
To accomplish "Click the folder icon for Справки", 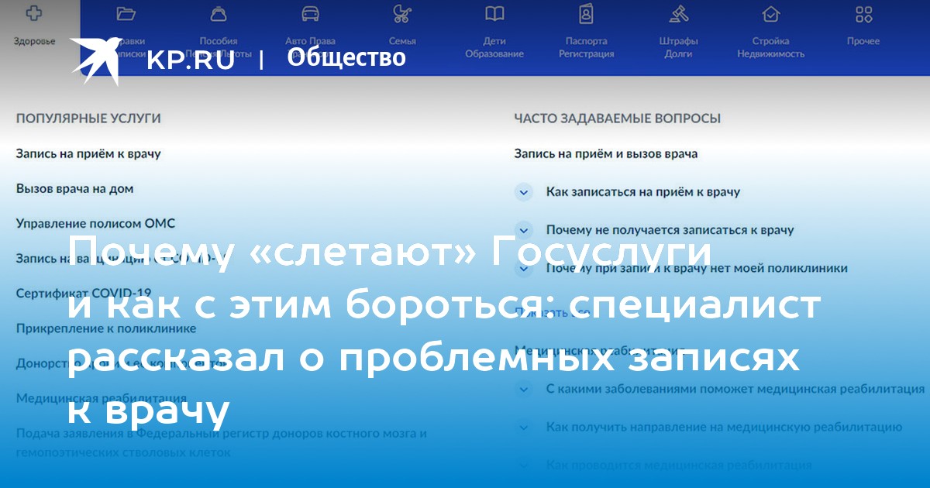I will click(126, 14).
